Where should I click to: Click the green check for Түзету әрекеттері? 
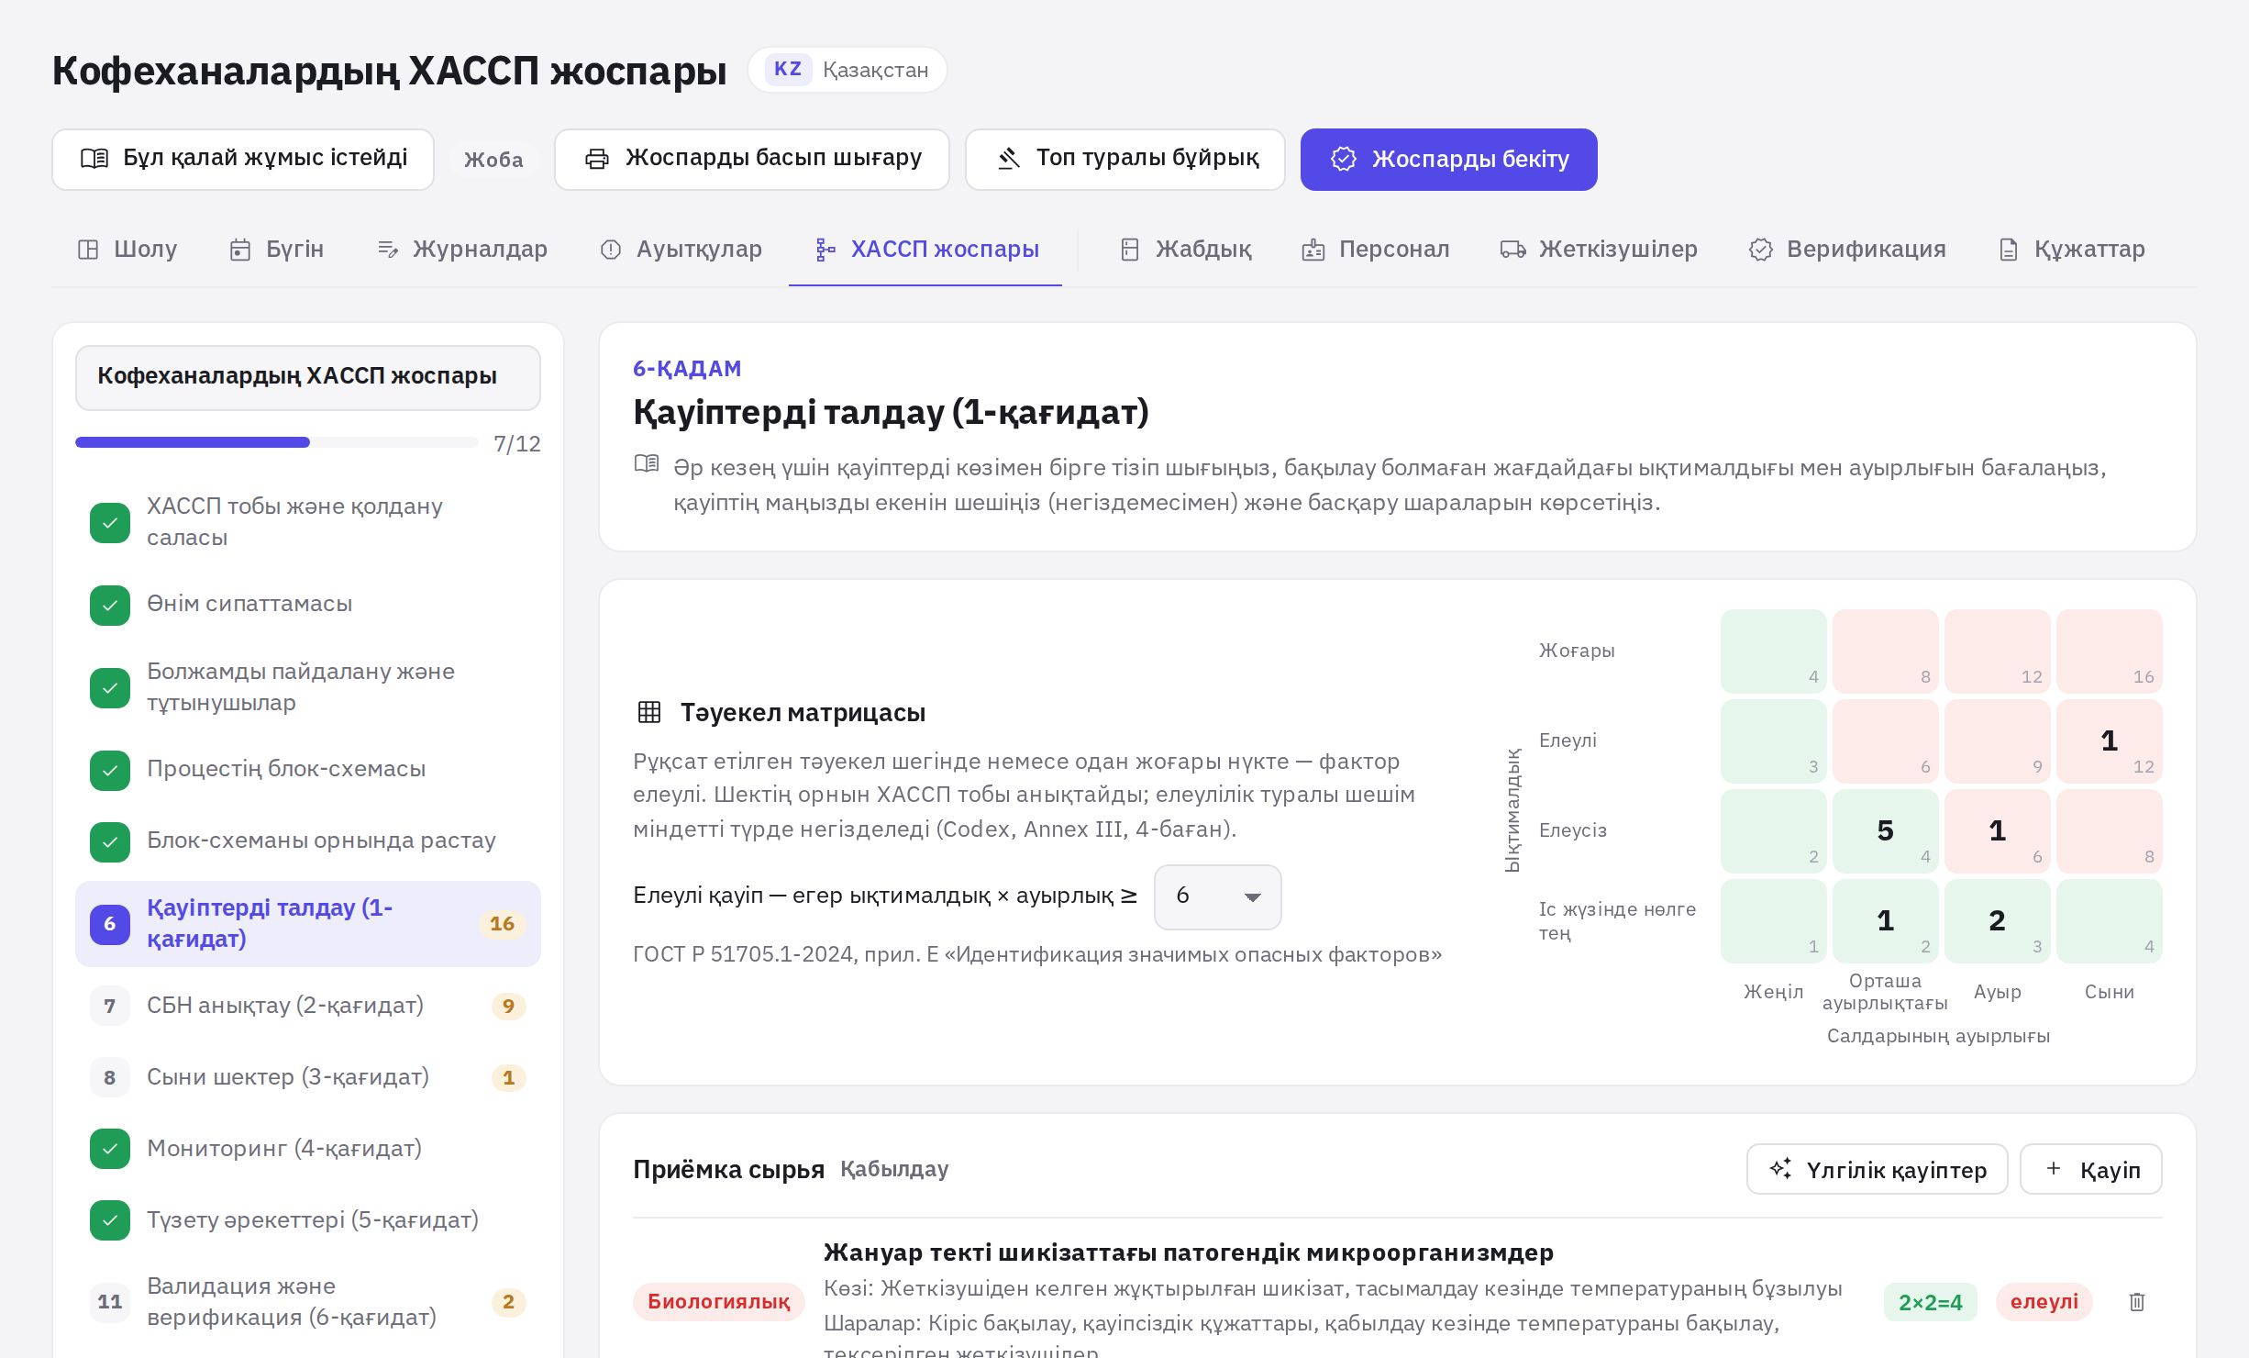110,1220
